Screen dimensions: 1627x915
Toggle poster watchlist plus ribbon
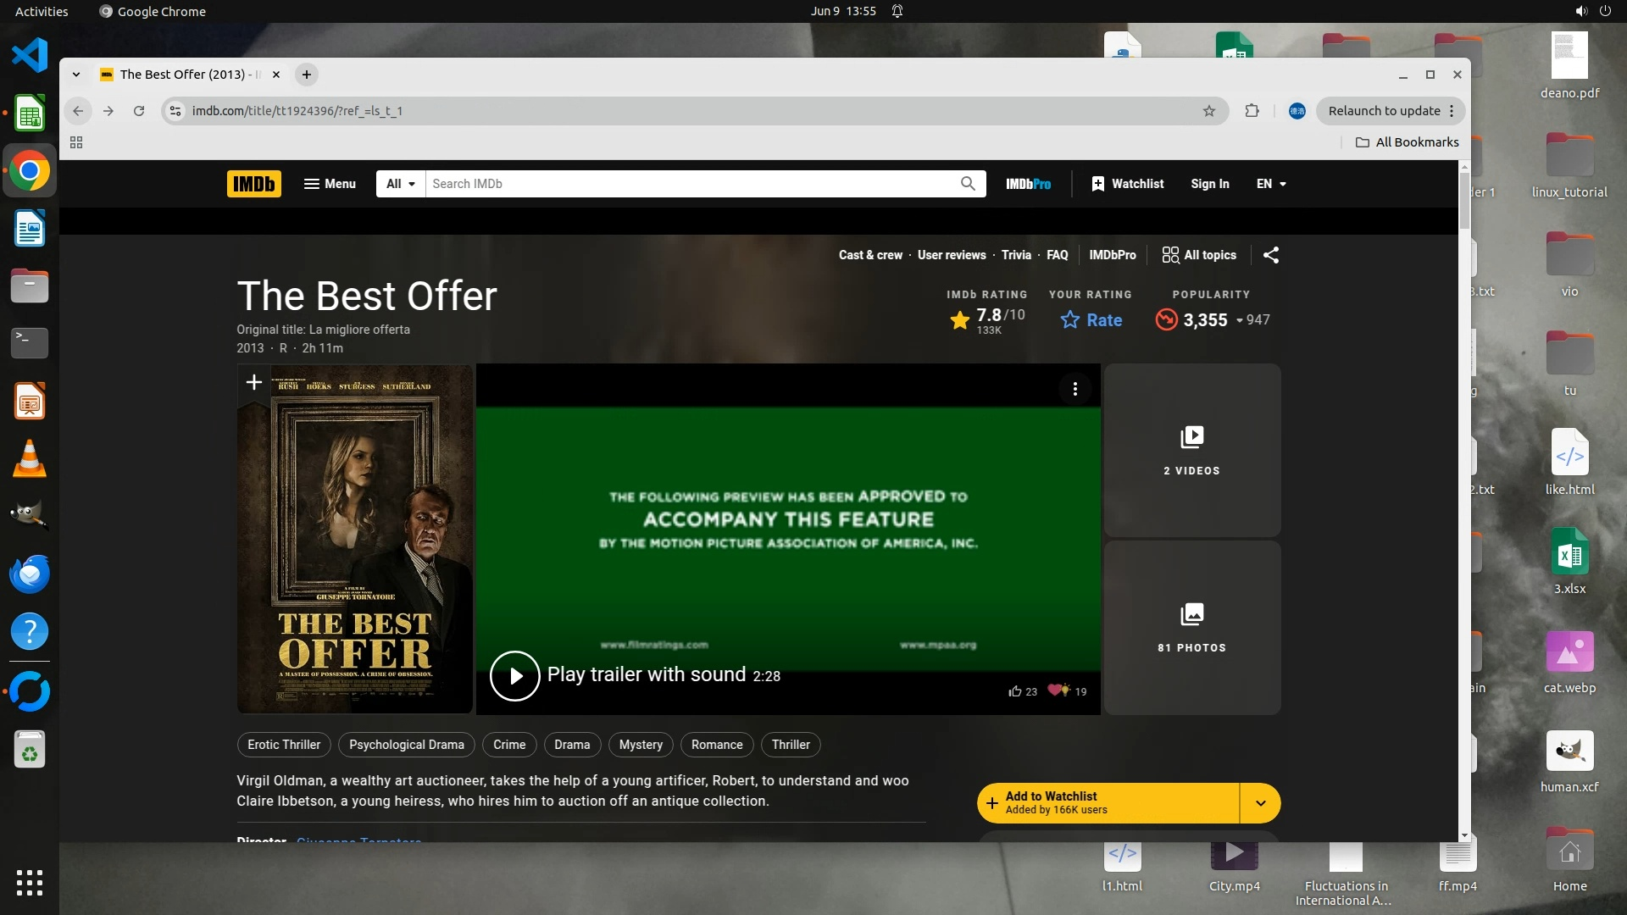(x=254, y=383)
